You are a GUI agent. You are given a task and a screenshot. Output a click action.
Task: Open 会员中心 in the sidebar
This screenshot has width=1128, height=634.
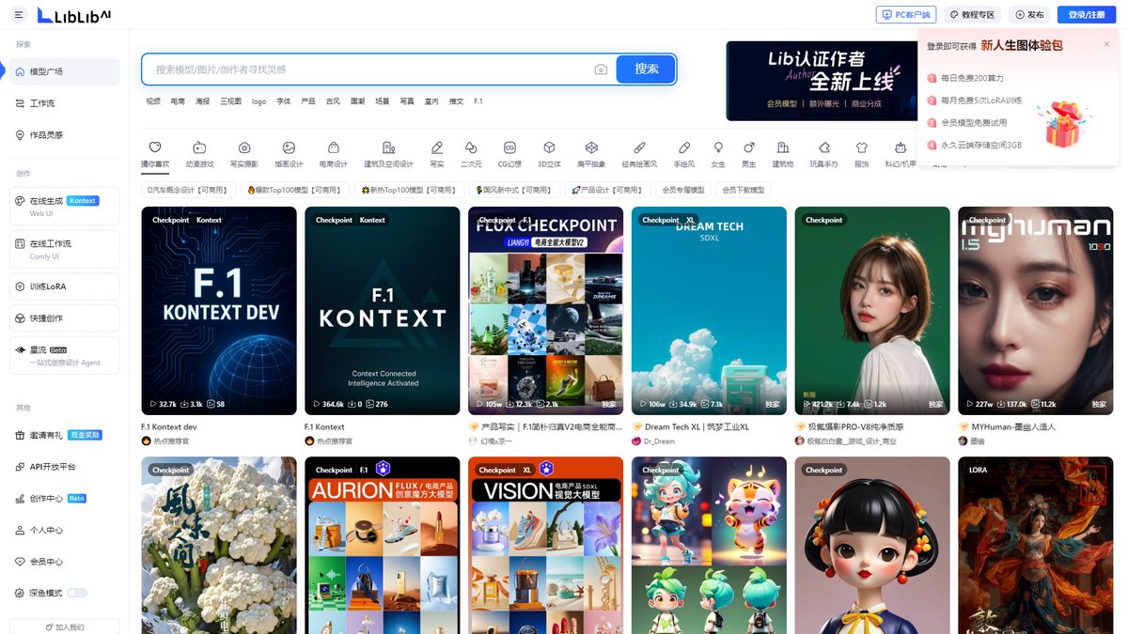pyautogui.click(x=65, y=562)
